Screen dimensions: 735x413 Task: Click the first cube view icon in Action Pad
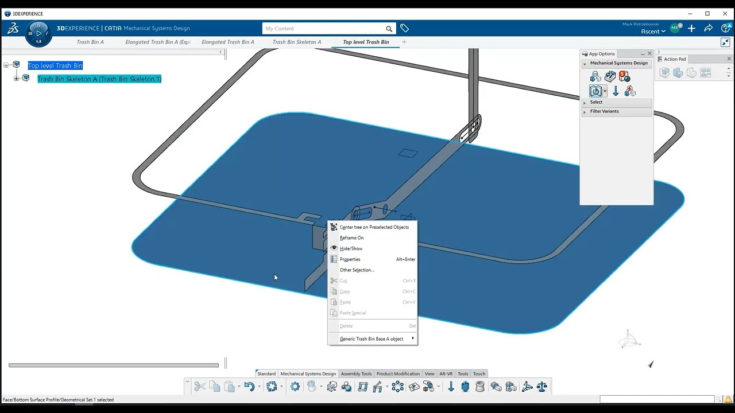pos(664,72)
